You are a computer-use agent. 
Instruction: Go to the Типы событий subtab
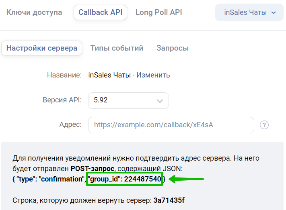(x=117, y=48)
